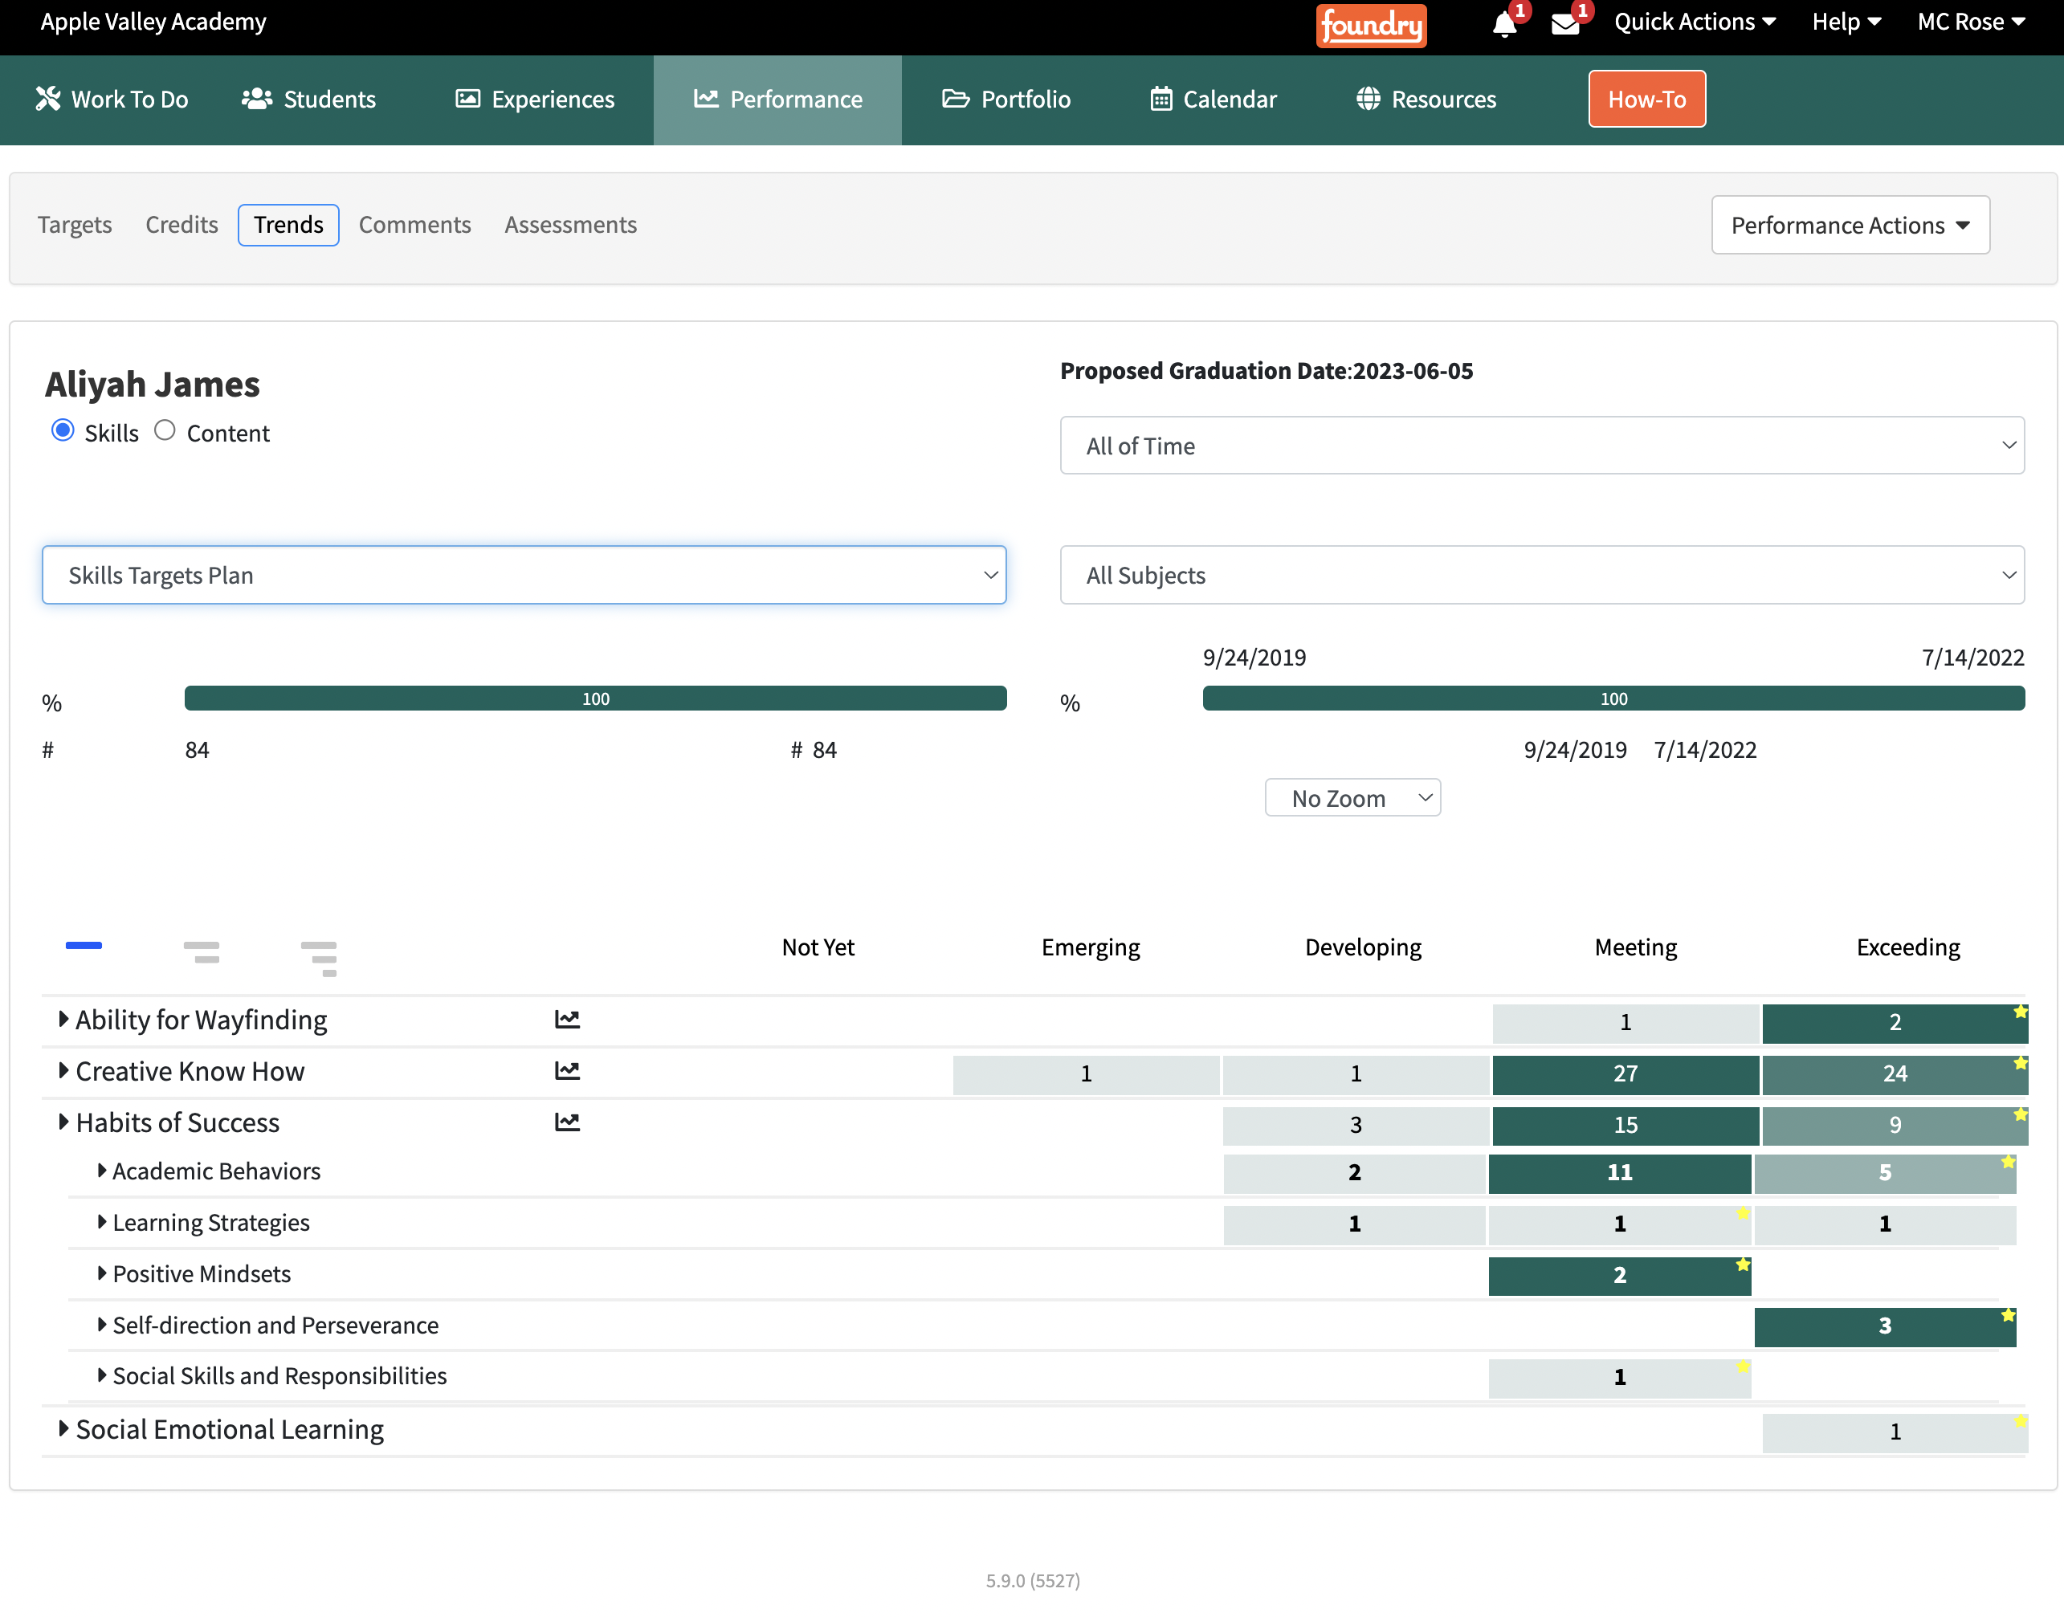This screenshot has width=2064, height=1617.
Task: Click the Aliyah James student name
Action: coord(153,385)
